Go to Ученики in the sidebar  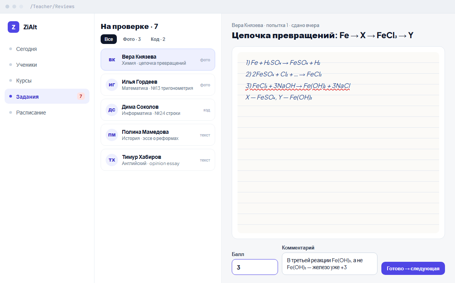coord(47,65)
